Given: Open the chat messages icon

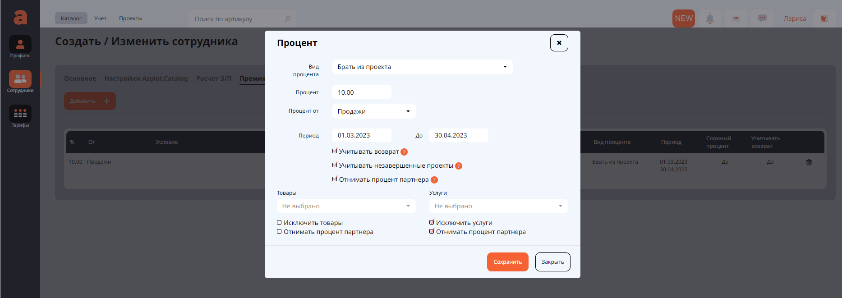Looking at the screenshot, I should pyautogui.click(x=762, y=18).
